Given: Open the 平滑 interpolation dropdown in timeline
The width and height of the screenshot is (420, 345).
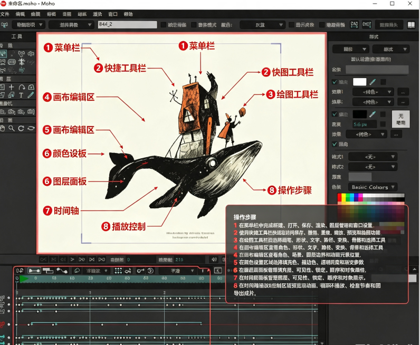Looking at the screenshot, I should coord(178,271).
